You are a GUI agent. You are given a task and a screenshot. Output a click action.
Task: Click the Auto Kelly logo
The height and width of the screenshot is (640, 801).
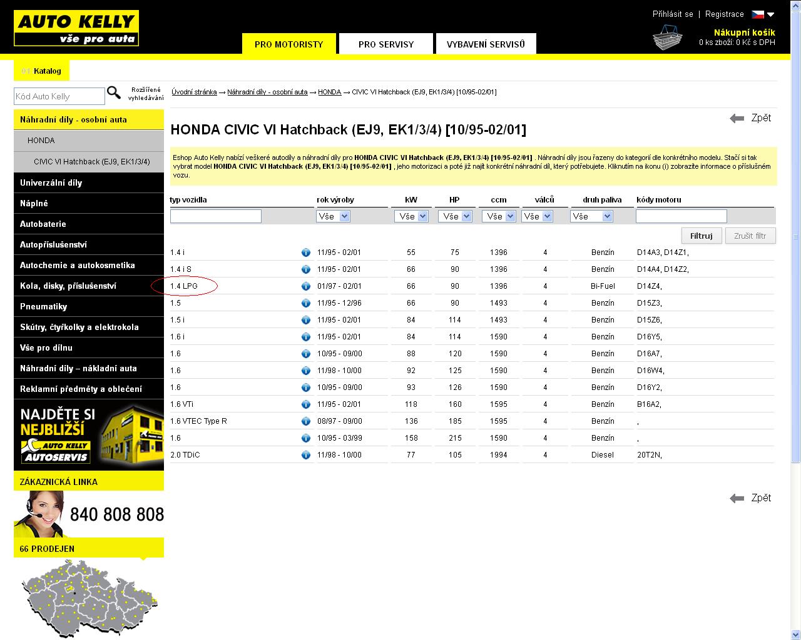coord(76,28)
